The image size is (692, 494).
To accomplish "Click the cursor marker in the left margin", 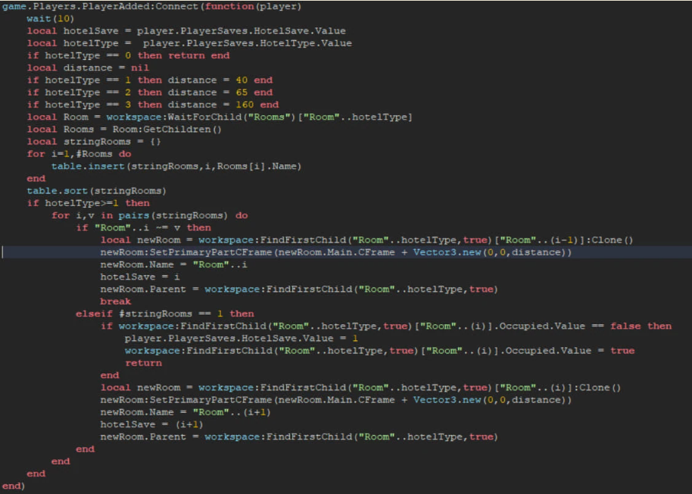I will pos(2,252).
